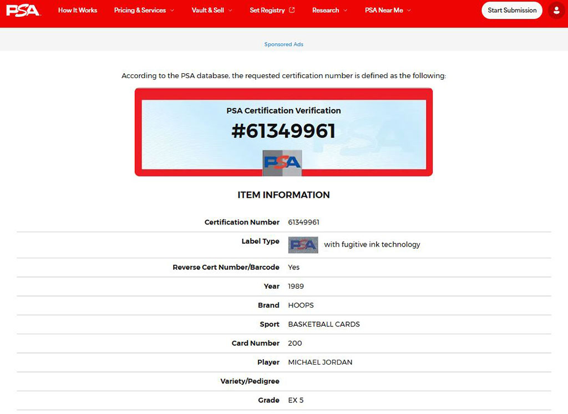The height and width of the screenshot is (414, 568).
Task: Open the user account profile icon
Action: point(556,10)
